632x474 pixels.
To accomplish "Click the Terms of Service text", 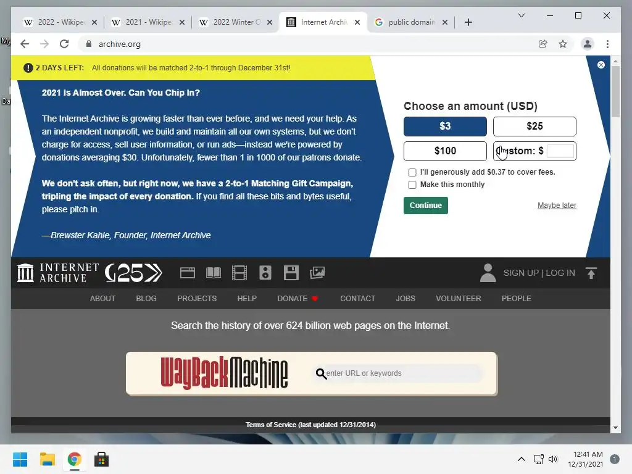I will tap(311, 425).
